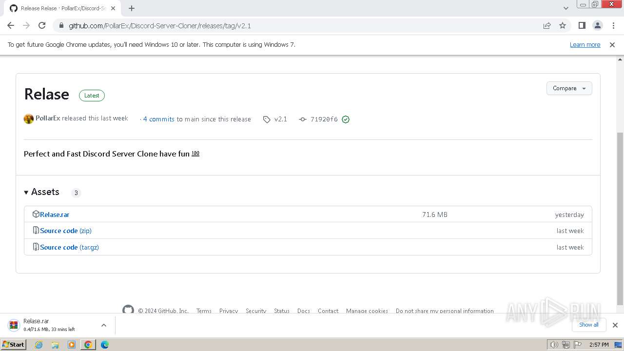The height and width of the screenshot is (351, 624).
Task: Go forward with the browser arrow
Action: click(26, 25)
